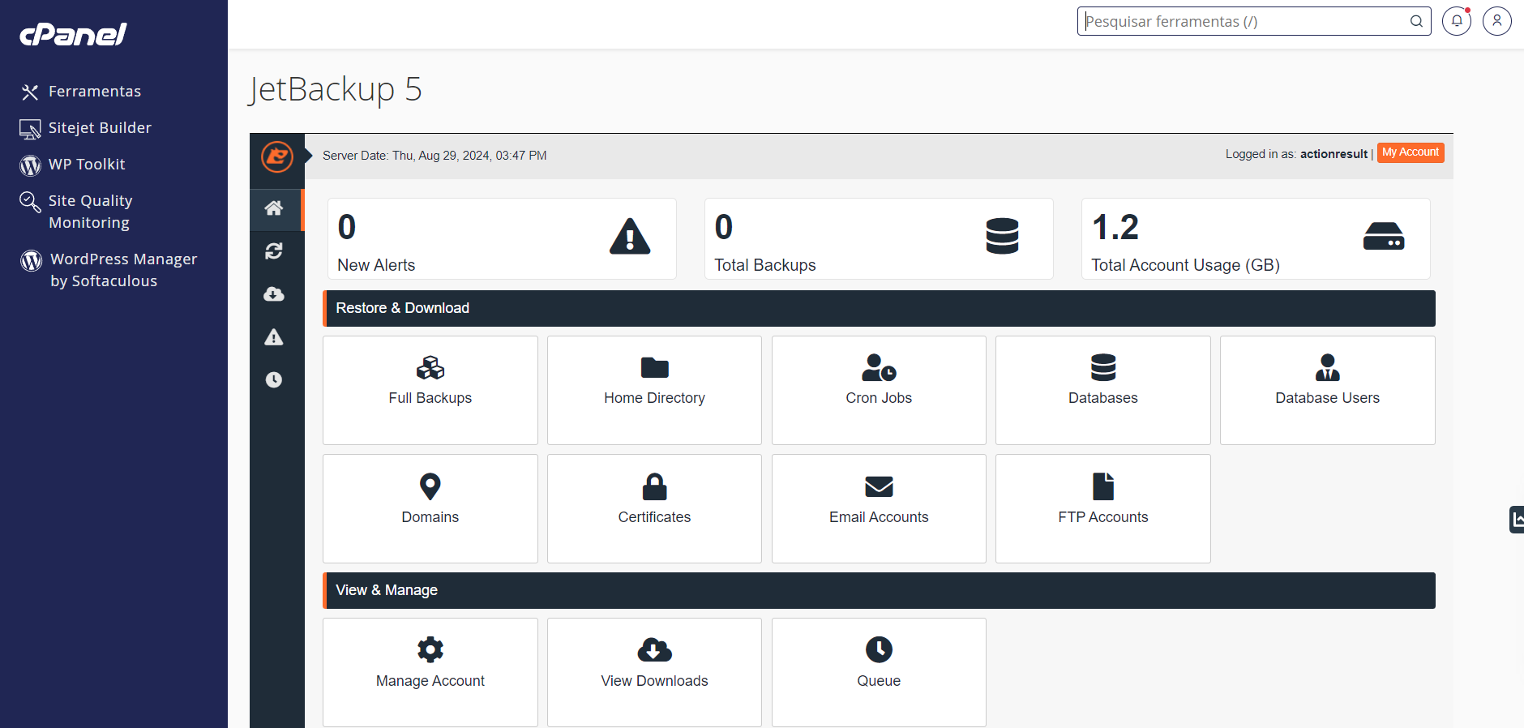Image resolution: width=1524 pixels, height=728 pixels.
Task: Open Sitejet Builder in the sidebar
Action: 86,128
